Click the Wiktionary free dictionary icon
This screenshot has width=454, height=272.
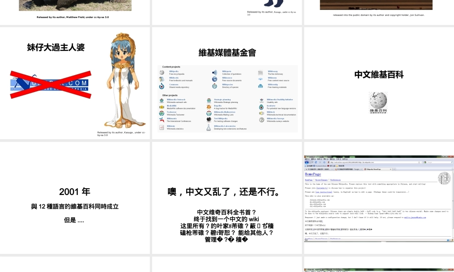pos(260,72)
